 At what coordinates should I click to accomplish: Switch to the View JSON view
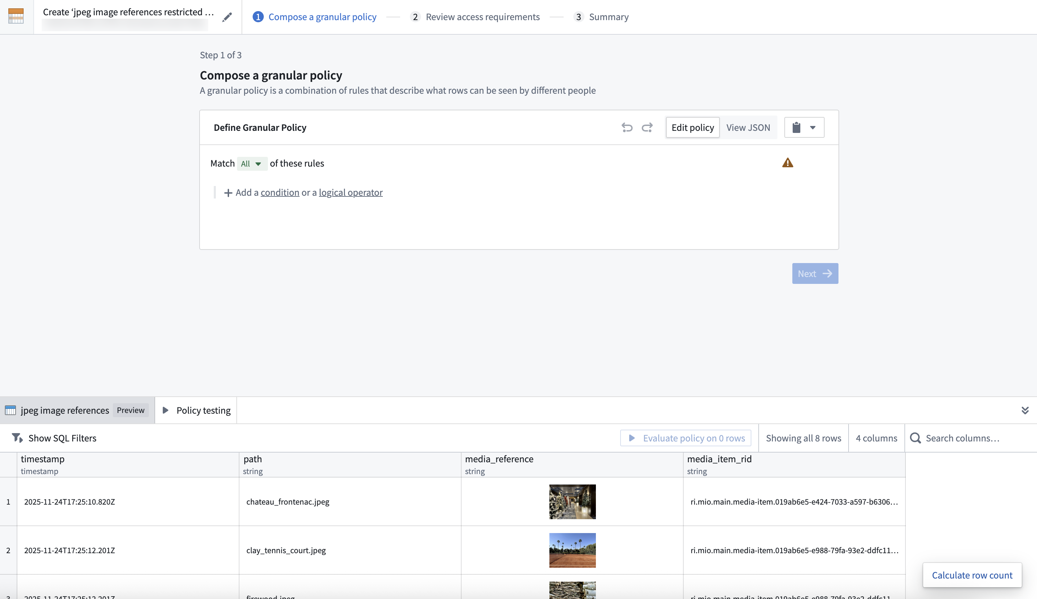tap(748, 127)
